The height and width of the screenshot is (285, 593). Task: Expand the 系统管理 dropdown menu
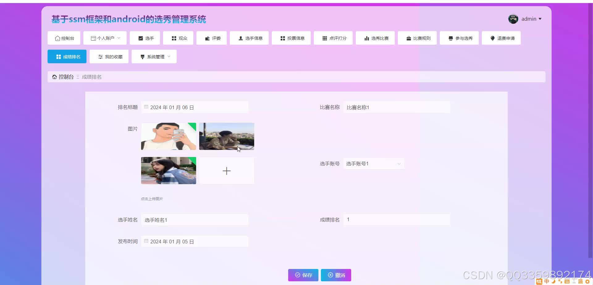point(154,57)
